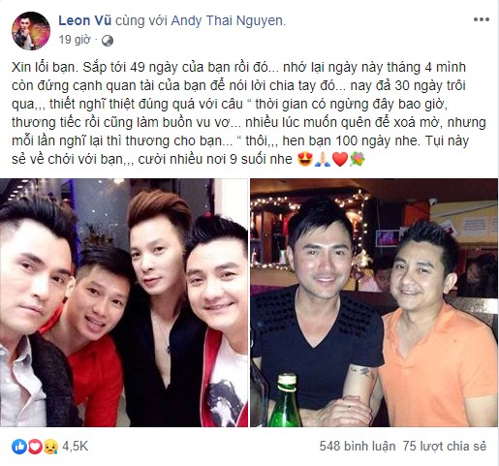Click the blue Like reaction icon
The width and height of the screenshot is (499, 466).
coord(19,447)
